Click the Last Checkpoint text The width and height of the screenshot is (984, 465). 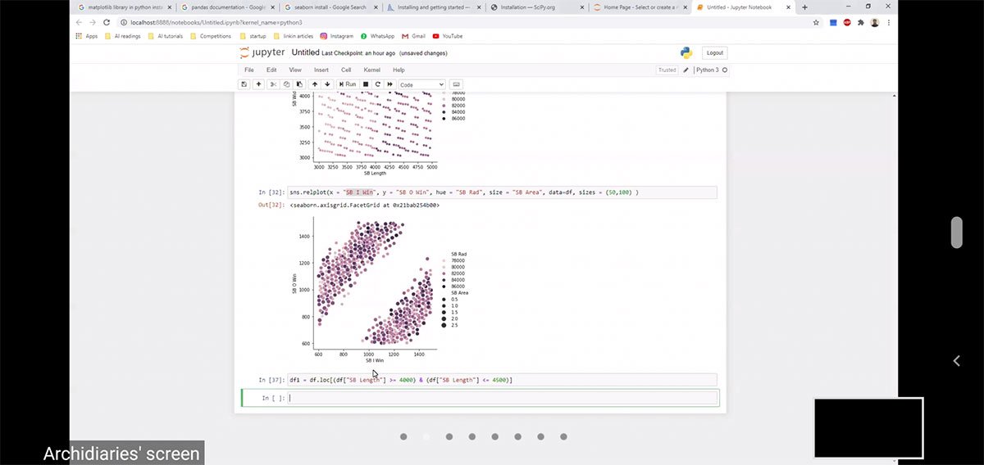tap(359, 53)
